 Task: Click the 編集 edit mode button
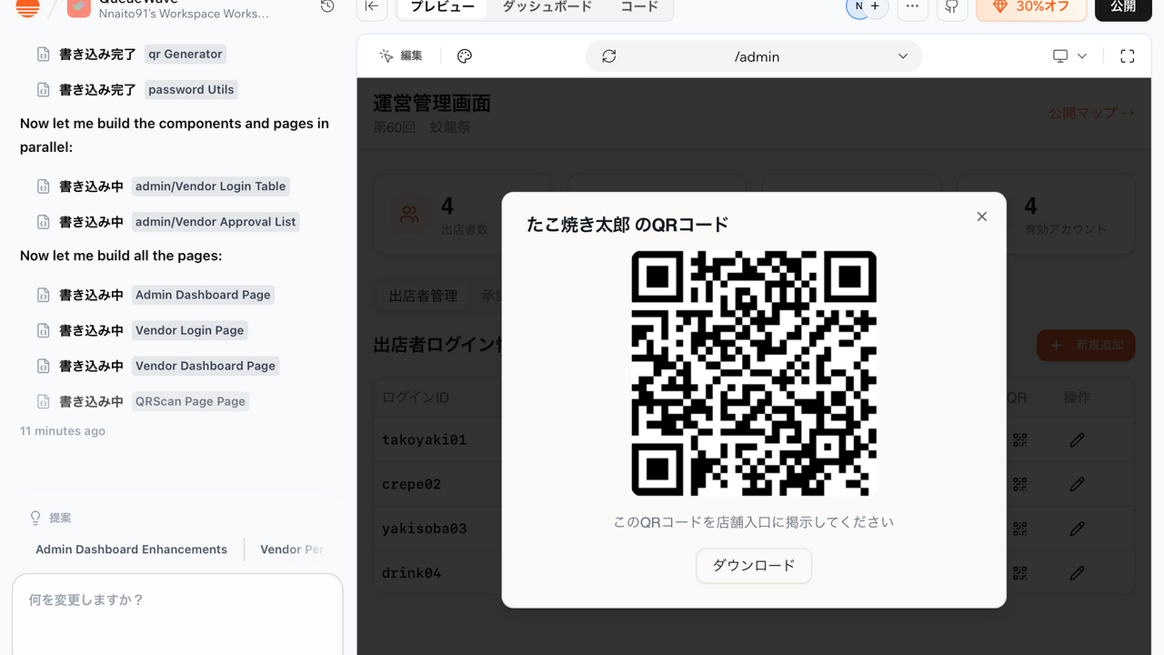click(x=401, y=55)
